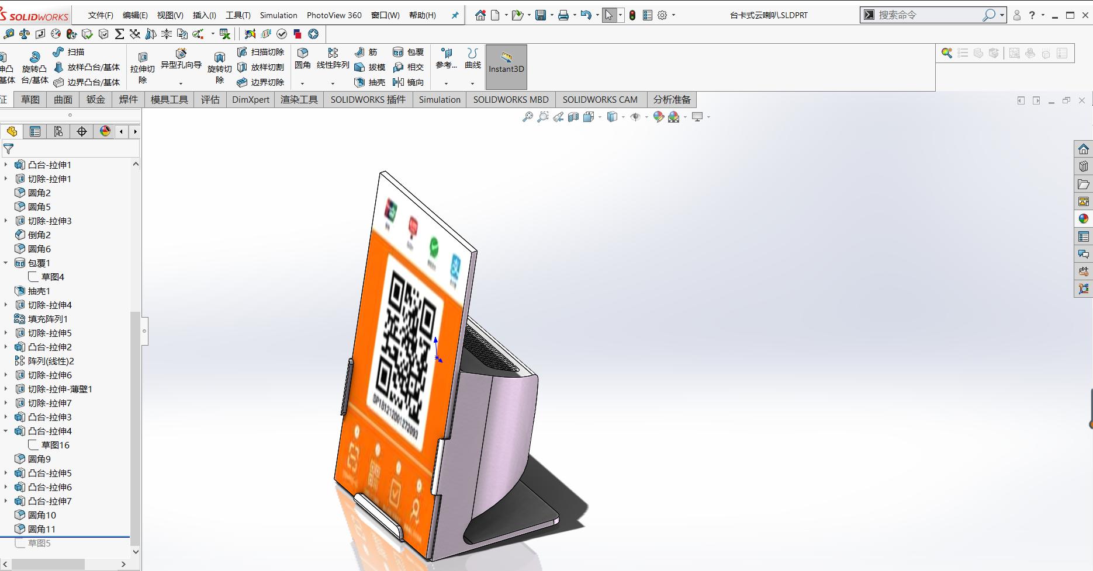1093x571 pixels.
Task: Click the 包覆 wrap button
Action: [408, 52]
